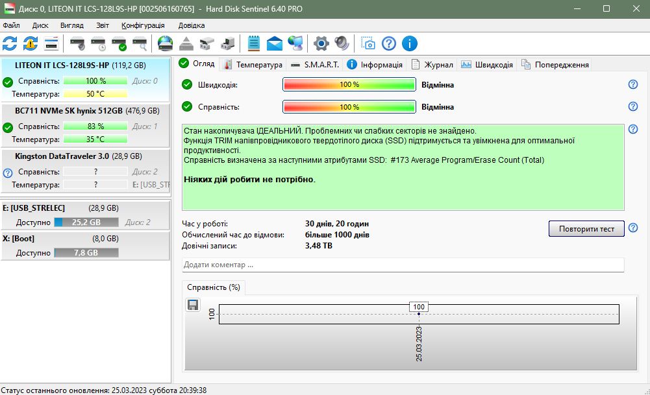
Task: Click the refresh with warning icon
Action: tap(31, 43)
